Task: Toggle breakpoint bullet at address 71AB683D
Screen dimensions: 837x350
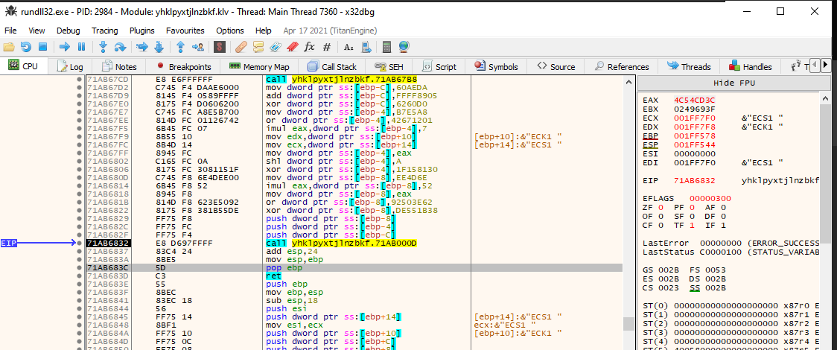Action: pyautogui.click(x=80, y=276)
